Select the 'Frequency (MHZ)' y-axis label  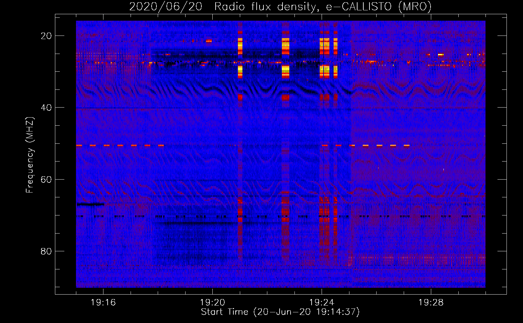pyautogui.click(x=30, y=155)
